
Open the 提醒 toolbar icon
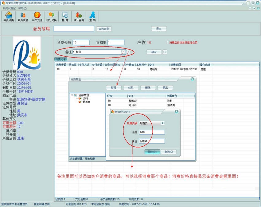(65, 17)
